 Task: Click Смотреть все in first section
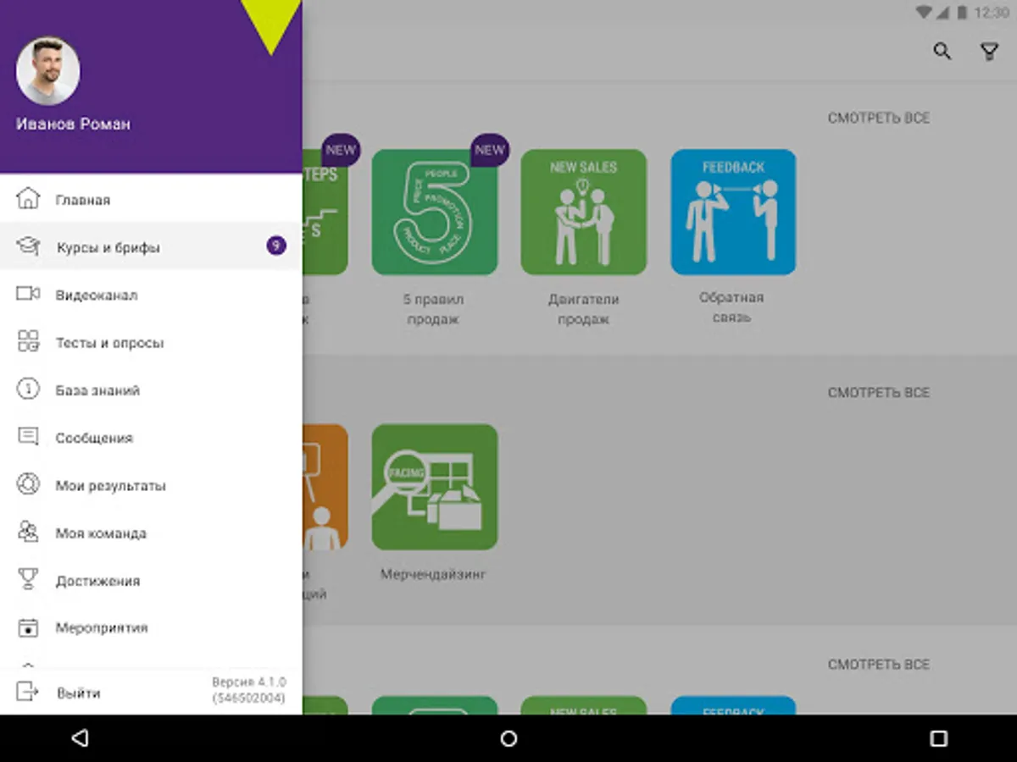point(878,119)
